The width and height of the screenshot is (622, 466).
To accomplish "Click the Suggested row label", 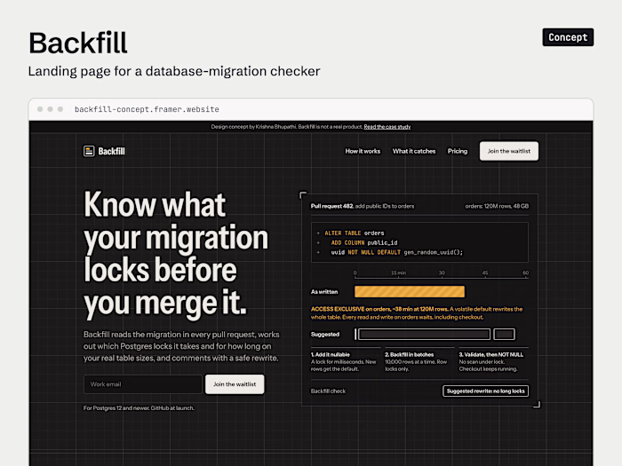I will click(x=325, y=335).
